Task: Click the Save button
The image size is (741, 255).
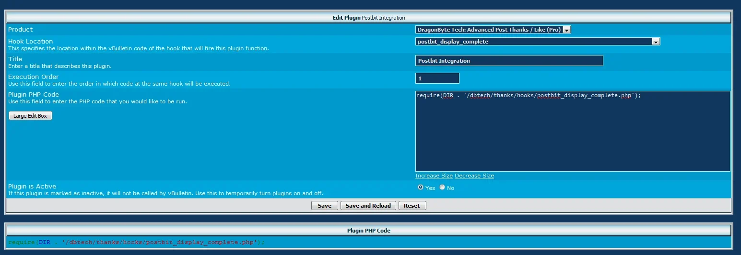Action: [x=325, y=206]
